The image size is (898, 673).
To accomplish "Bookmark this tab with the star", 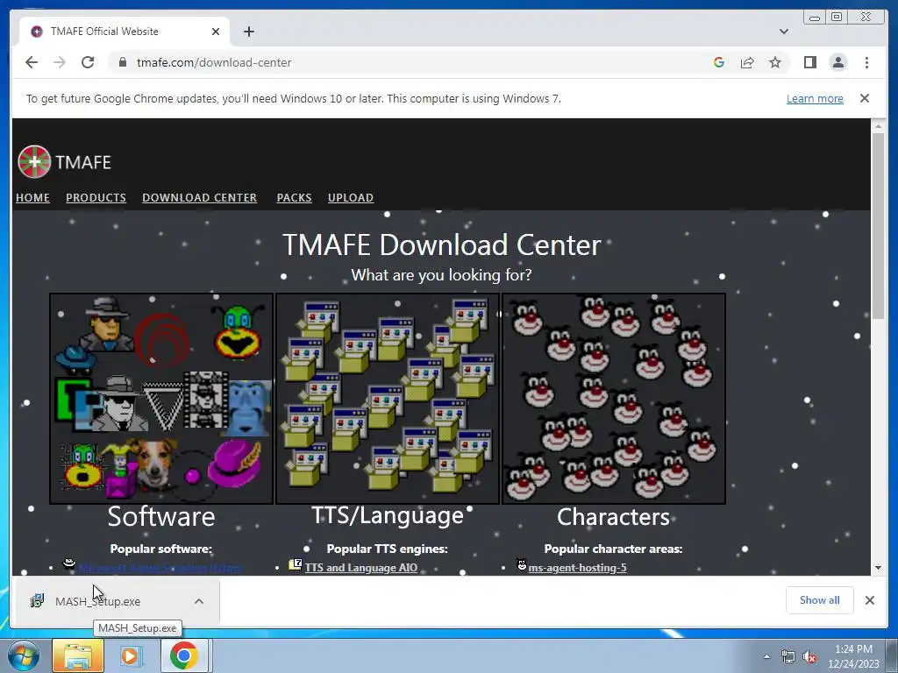I will [775, 62].
